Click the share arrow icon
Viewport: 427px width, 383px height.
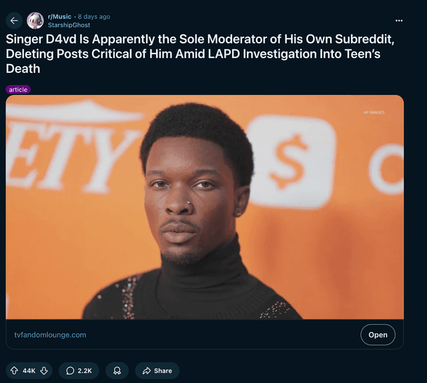(x=146, y=370)
